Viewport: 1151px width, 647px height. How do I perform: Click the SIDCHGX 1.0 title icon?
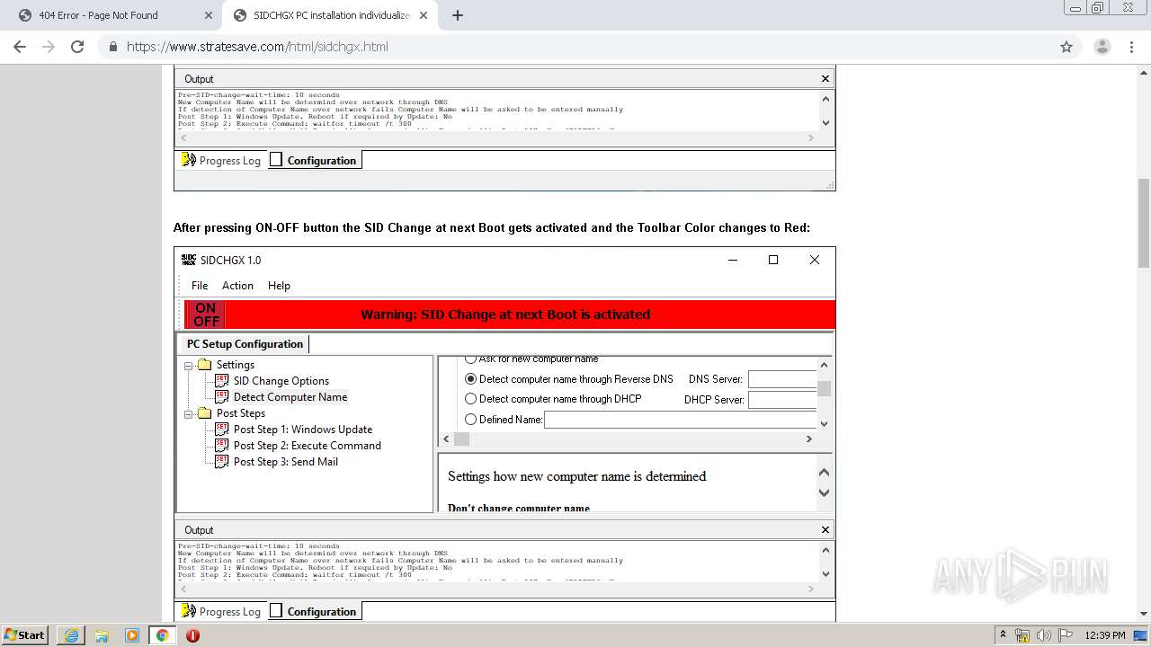[189, 260]
